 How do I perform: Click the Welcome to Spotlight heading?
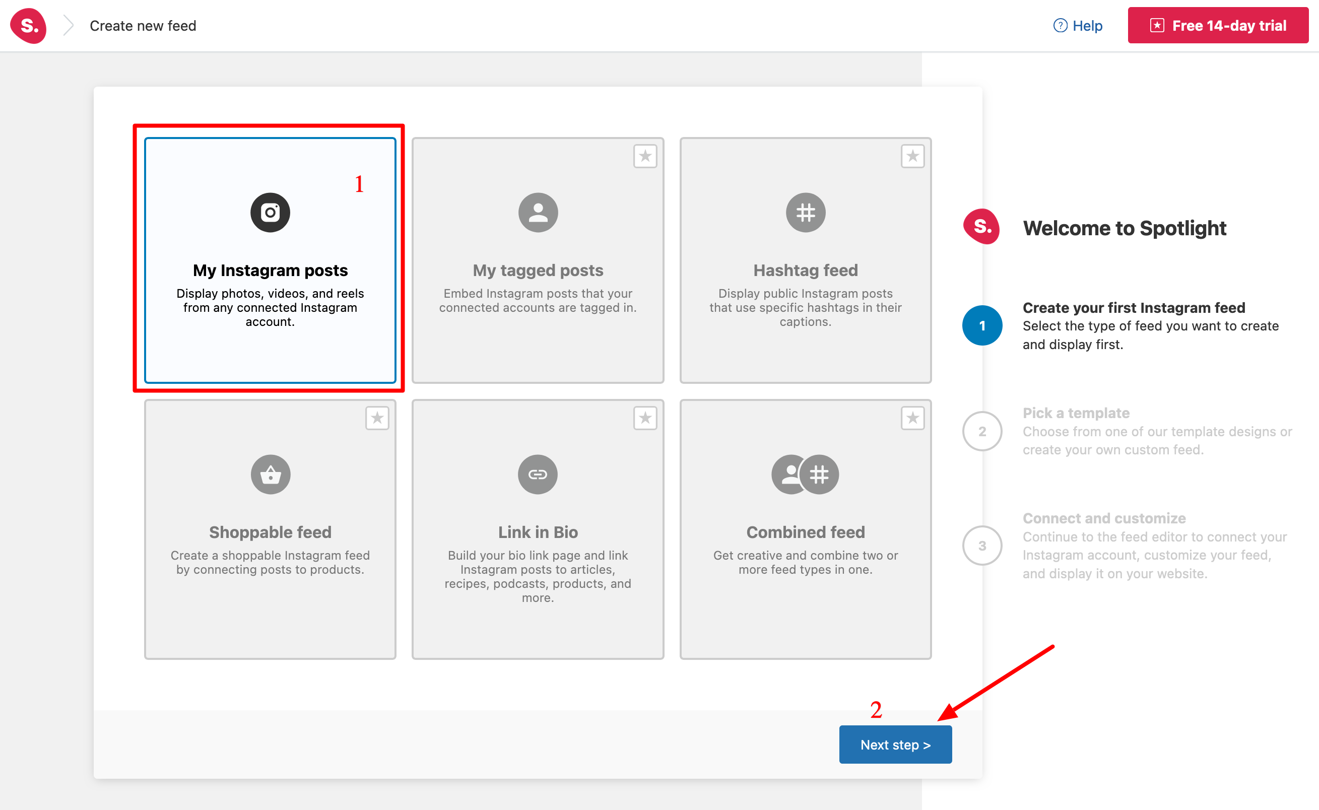click(1124, 228)
